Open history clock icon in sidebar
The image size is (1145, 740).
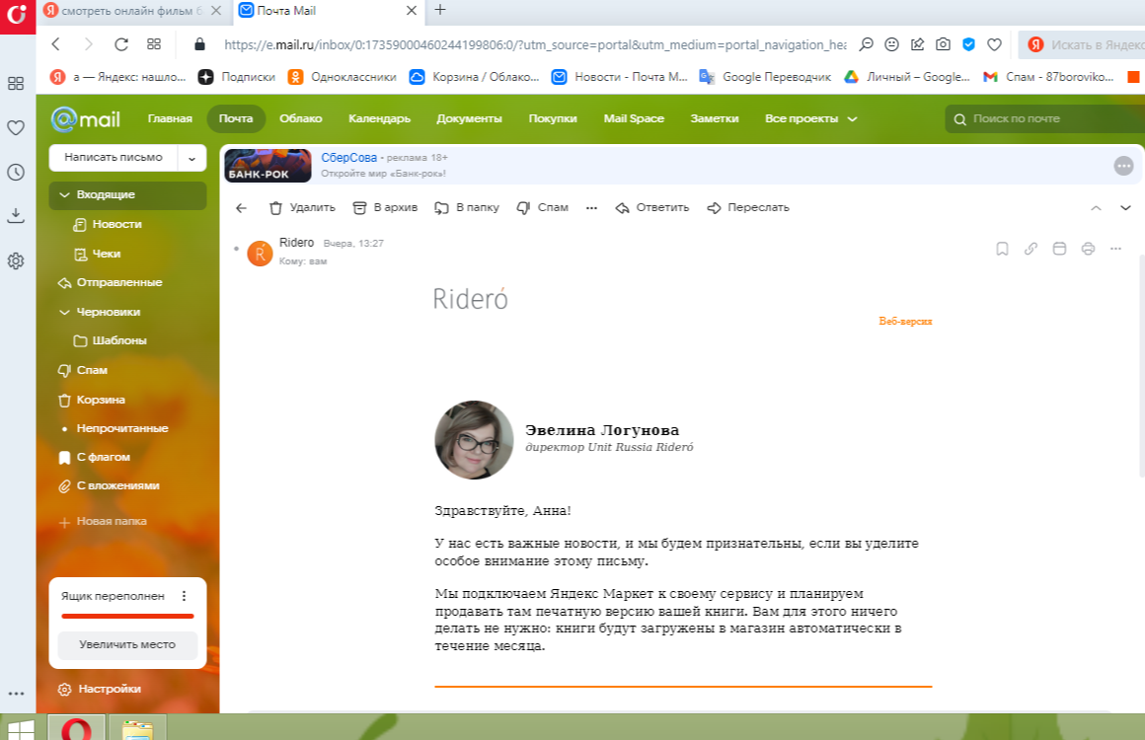[16, 173]
